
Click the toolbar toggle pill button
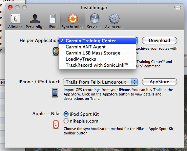click(x=178, y=7)
